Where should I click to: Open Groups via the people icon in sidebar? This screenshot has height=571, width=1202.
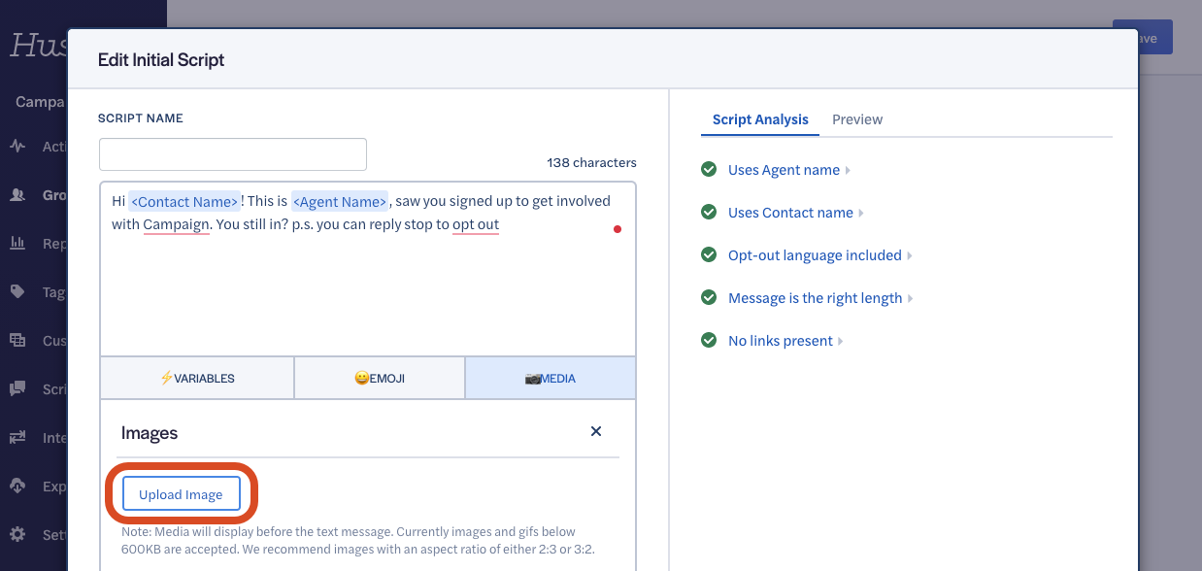[x=17, y=195]
